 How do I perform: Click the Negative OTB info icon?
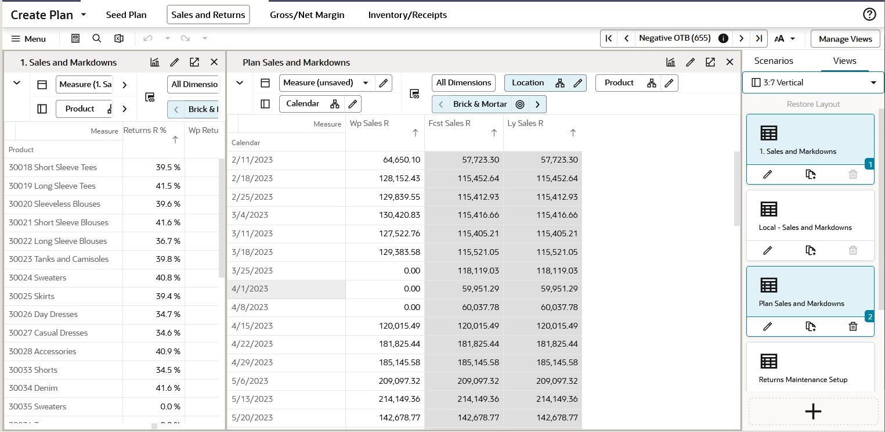(x=723, y=38)
